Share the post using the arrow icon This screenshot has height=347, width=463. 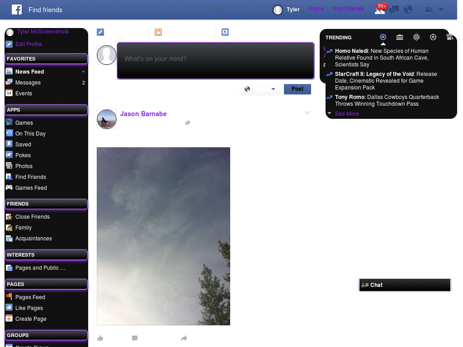[184, 338]
